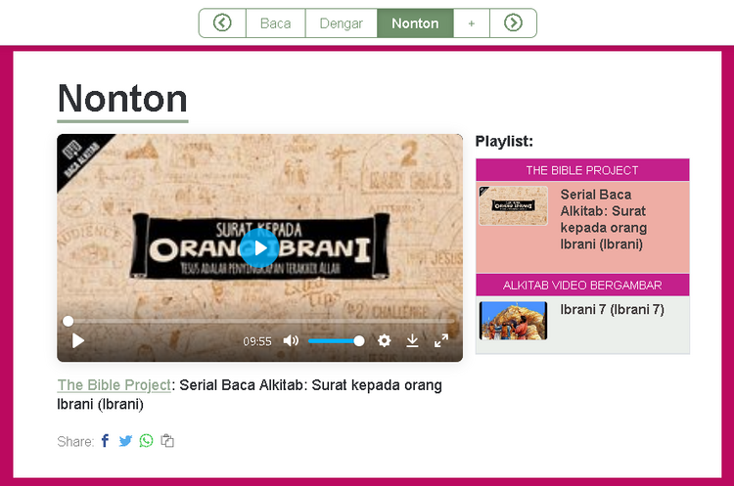Select the Nonton tab

[415, 22]
